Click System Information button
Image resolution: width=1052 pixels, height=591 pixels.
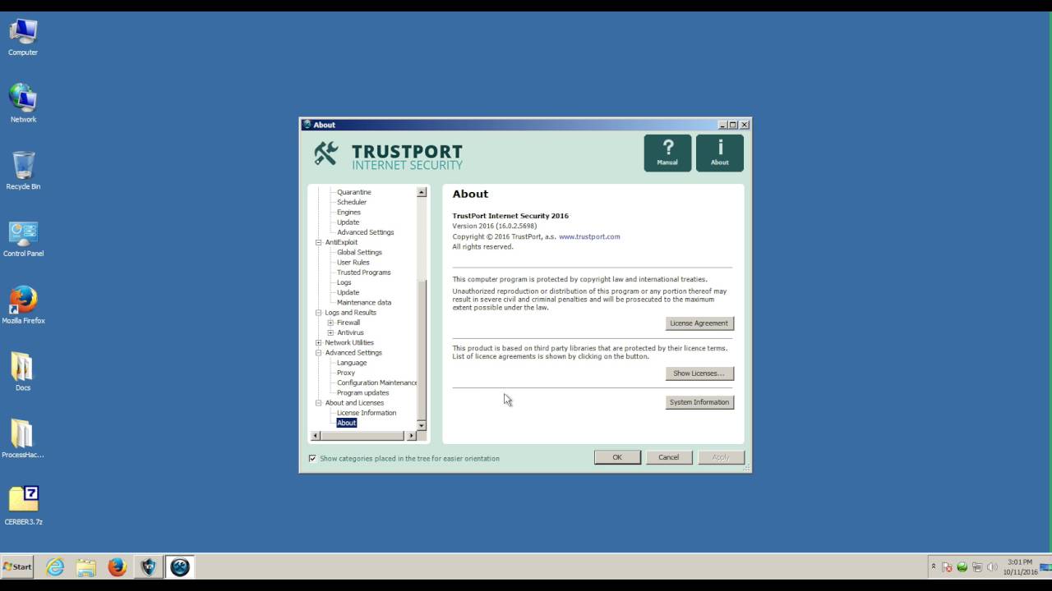tap(699, 402)
